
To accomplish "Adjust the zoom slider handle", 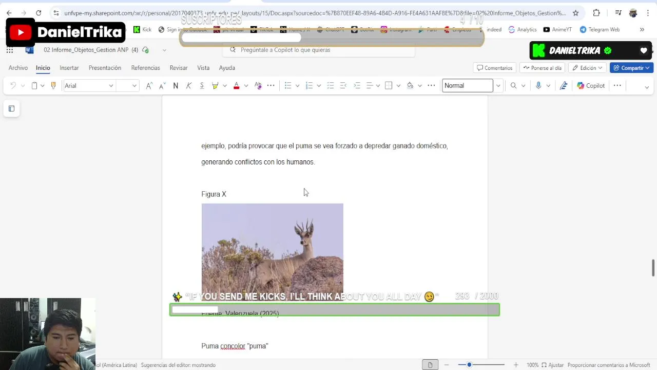I will [469, 365].
